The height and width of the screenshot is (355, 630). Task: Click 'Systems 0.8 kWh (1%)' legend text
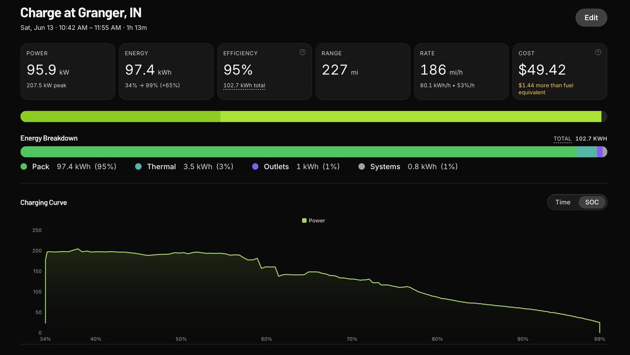point(414,167)
